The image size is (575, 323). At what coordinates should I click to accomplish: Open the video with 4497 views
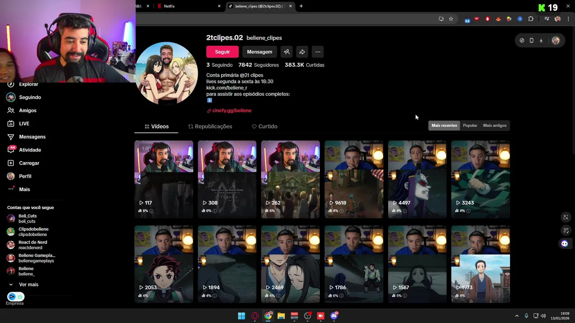coord(417,179)
